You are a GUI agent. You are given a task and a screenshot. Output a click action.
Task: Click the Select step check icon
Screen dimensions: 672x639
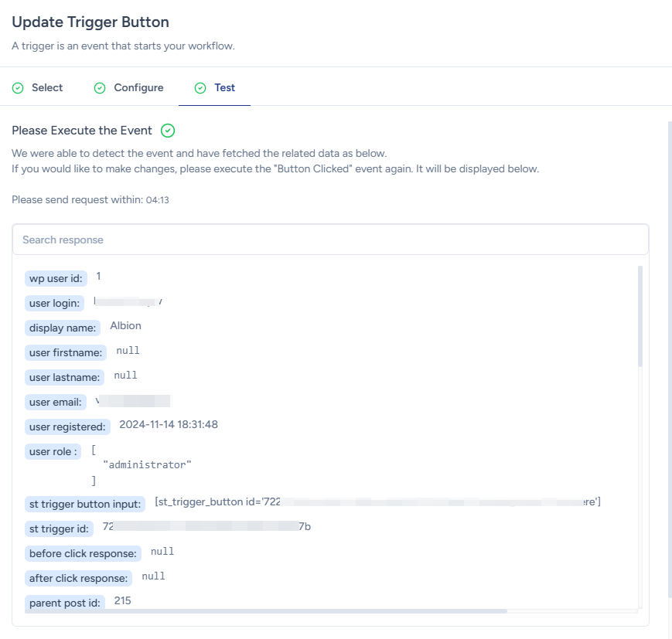click(18, 88)
